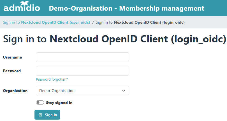
Task: Focus the Password input field
Action: [82, 71]
